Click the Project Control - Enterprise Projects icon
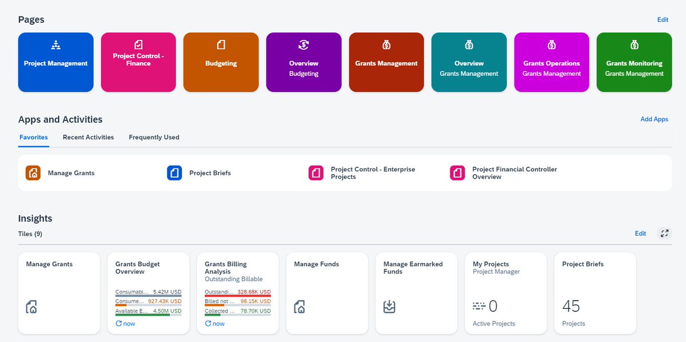Viewport: 686px width, 342px height. click(316, 173)
